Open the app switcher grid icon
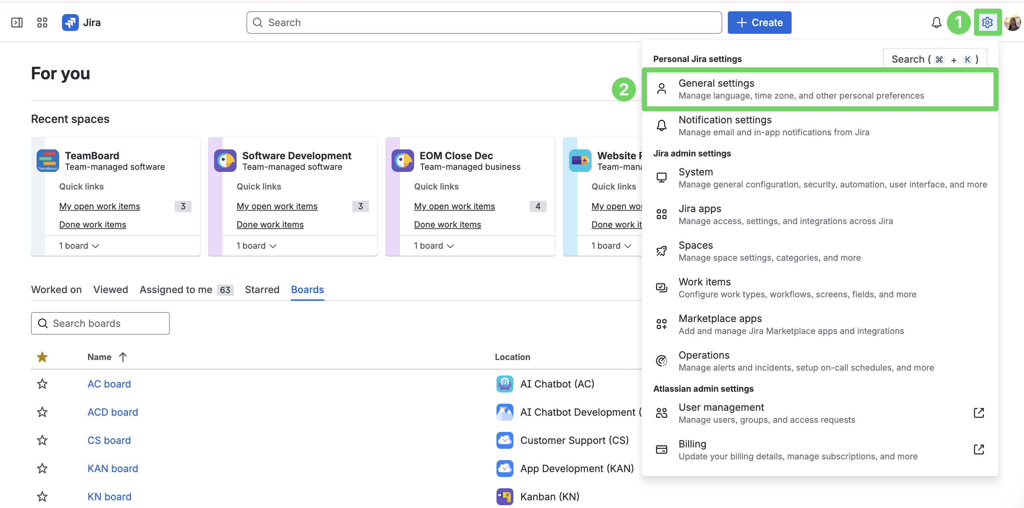Viewport: 1024px width, 508px height. click(x=42, y=23)
